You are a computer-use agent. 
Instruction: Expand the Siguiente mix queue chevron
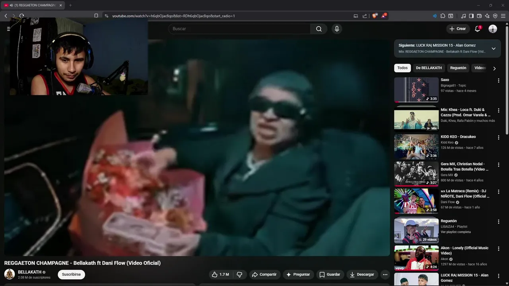[x=493, y=48]
